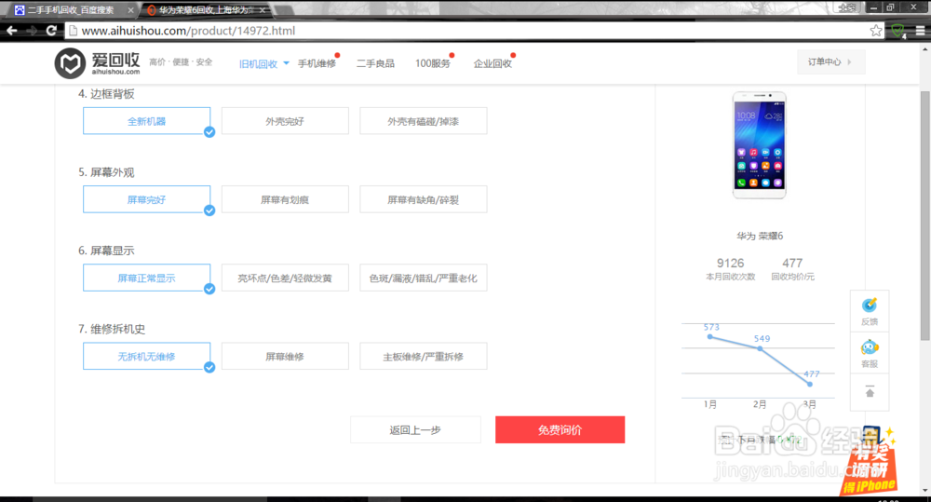Click the 549 February point on price chart
931x502 pixels.
[760, 348]
